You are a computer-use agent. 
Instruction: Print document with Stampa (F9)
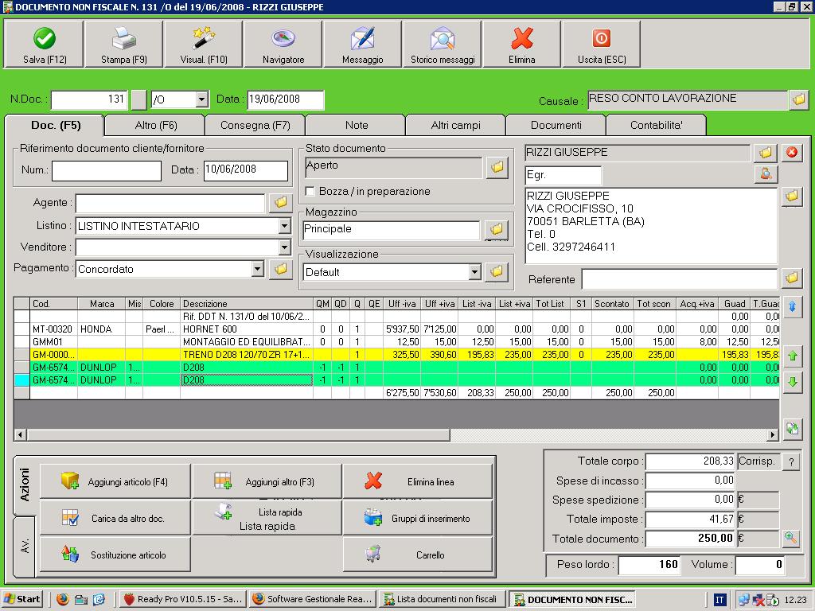tap(123, 39)
